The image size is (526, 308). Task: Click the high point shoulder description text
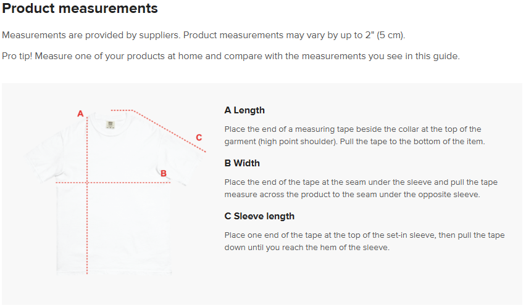coord(354,136)
